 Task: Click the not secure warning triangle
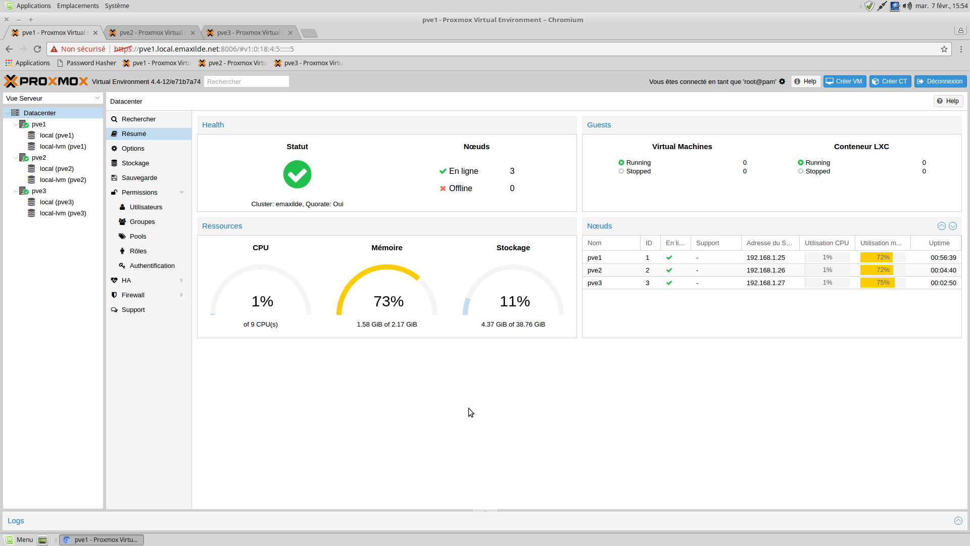54,49
